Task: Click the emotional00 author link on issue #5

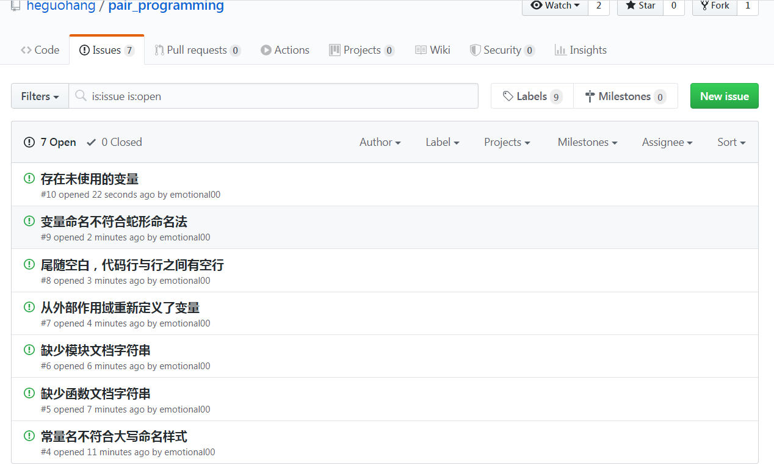Action: pyautogui.click(x=185, y=409)
